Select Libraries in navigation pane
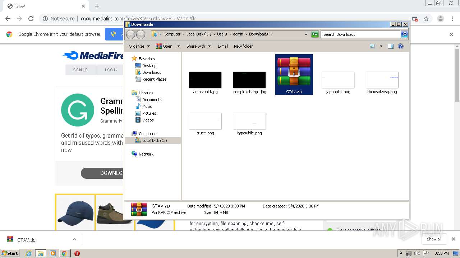The height and width of the screenshot is (258, 460). coord(146,93)
